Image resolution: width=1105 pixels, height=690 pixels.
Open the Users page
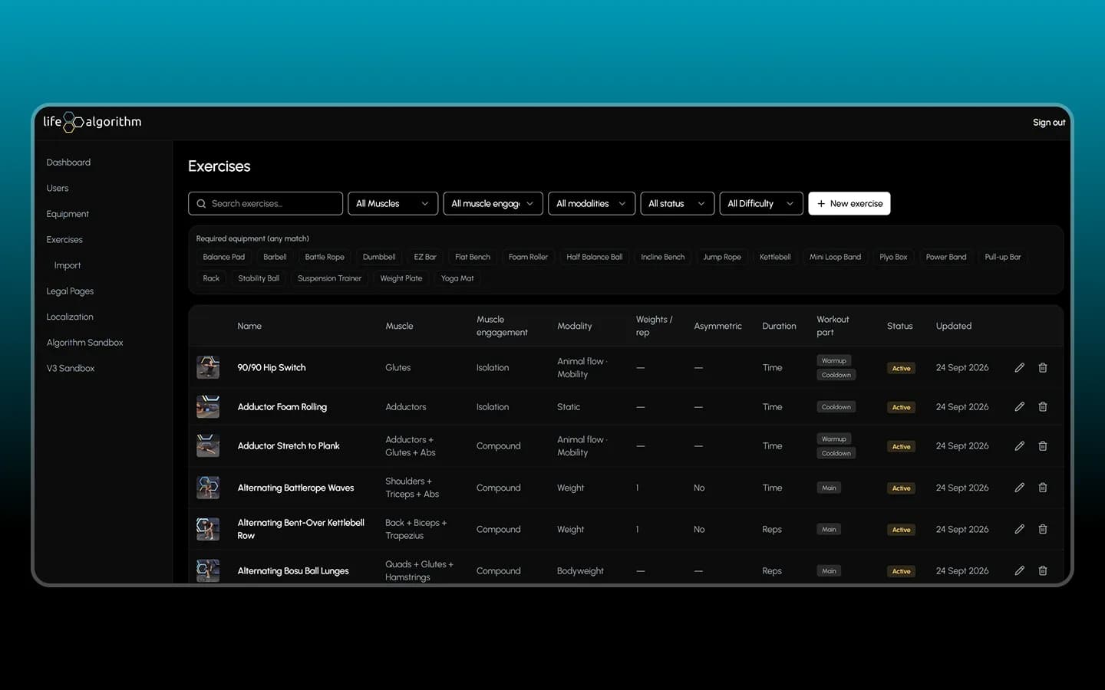(x=58, y=188)
